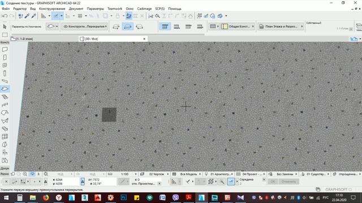The height and width of the screenshot is (203, 362).
Task: Switch to the 1-й этаж floor plan tab
Action: click(x=25, y=39)
